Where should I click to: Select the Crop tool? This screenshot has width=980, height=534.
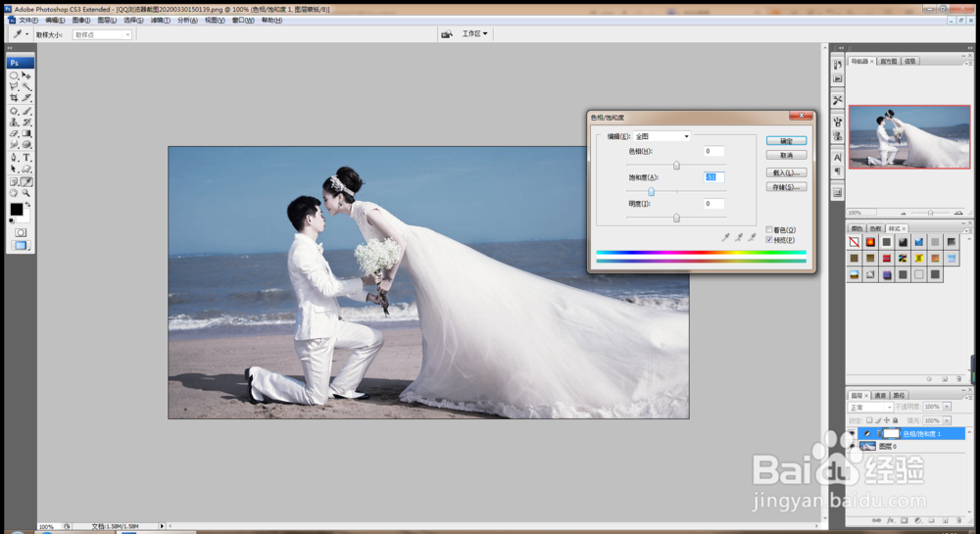click(x=14, y=98)
